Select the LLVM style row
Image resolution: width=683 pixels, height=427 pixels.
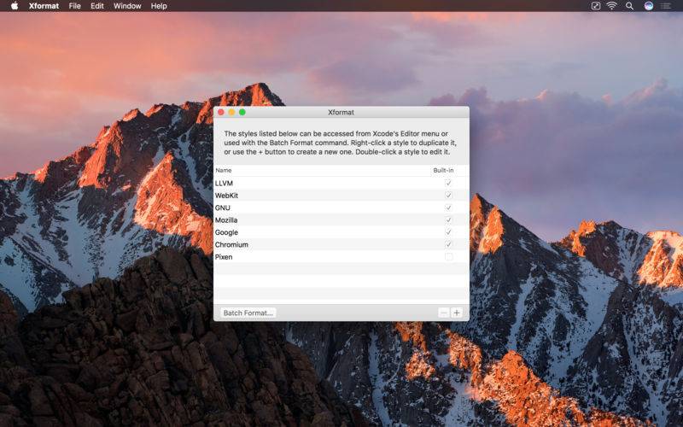coord(341,183)
